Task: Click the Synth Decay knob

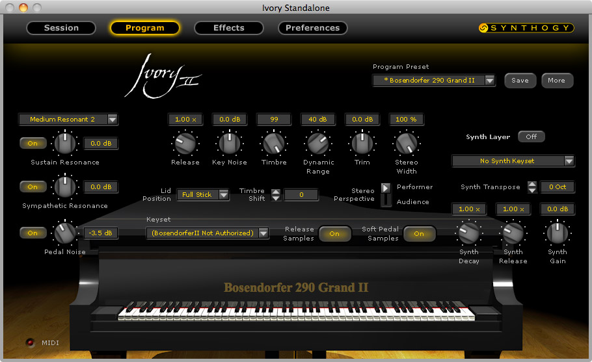Action: click(x=469, y=233)
